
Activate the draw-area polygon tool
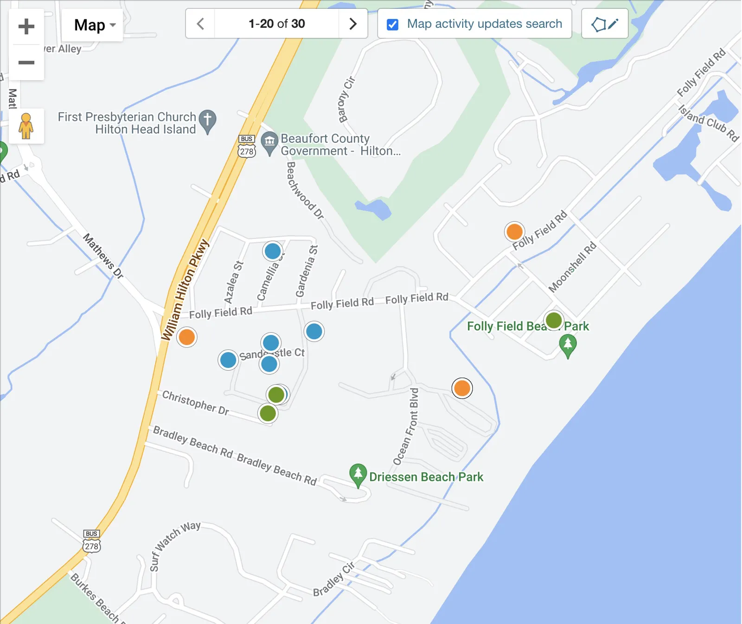(605, 24)
